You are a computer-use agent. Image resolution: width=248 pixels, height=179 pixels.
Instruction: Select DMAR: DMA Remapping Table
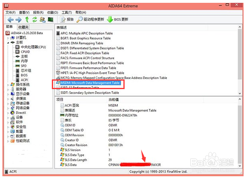80,43
